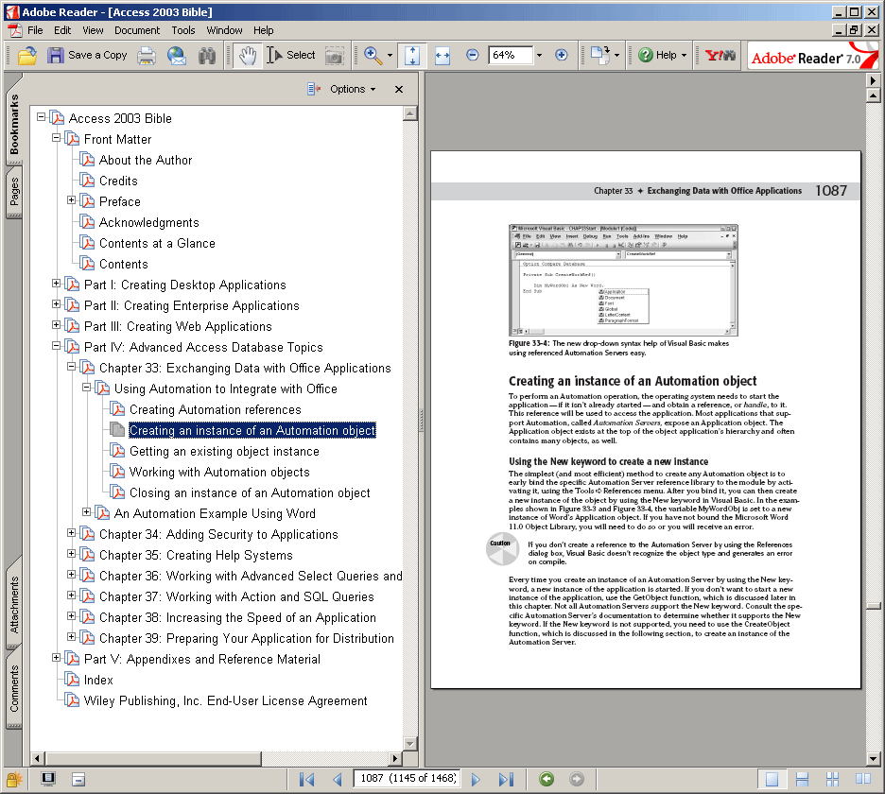Open the Edit menu

62,30
